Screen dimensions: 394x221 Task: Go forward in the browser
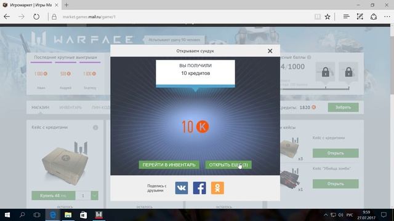click(x=22, y=17)
